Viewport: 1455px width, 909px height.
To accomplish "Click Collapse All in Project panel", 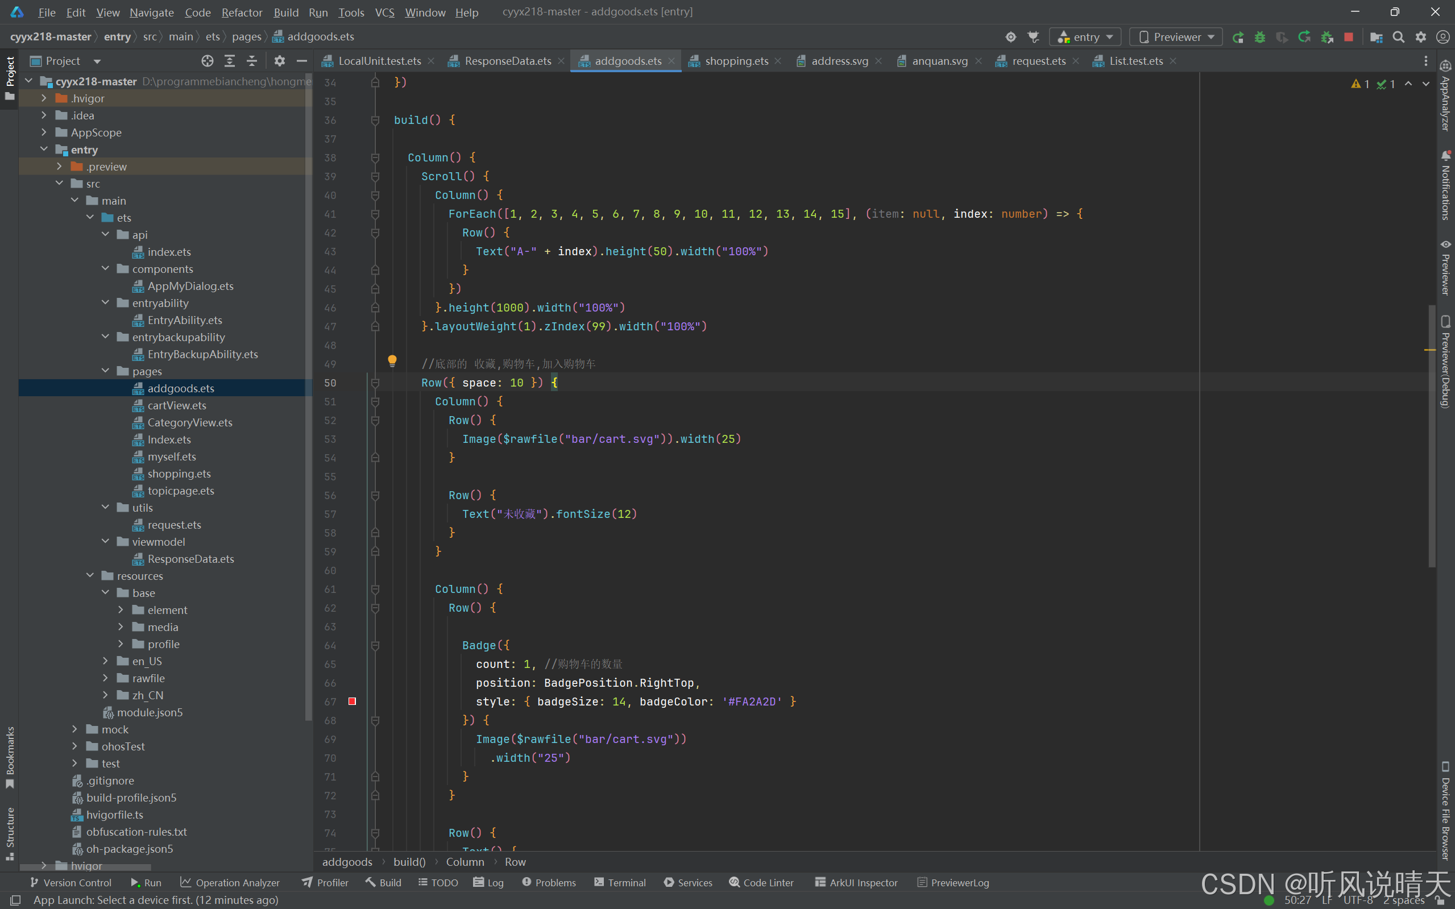I will click(x=252, y=61).
